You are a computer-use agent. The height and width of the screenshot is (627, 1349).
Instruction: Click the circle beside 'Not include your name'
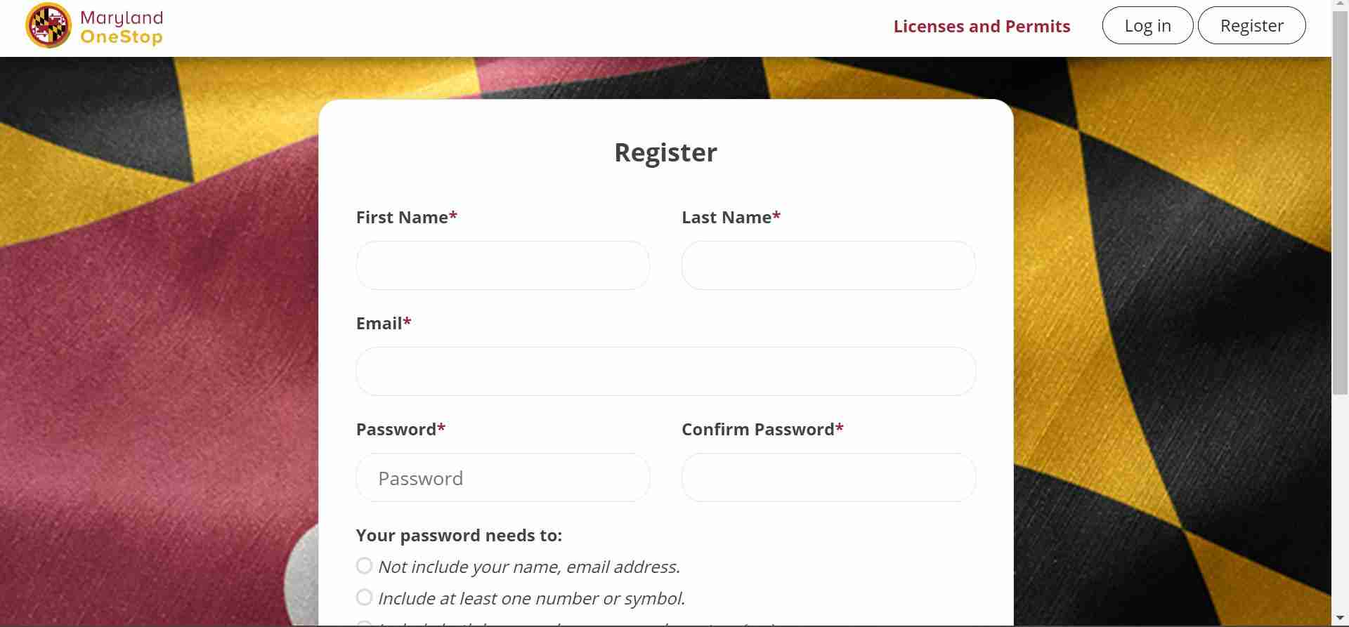[364, 566]
